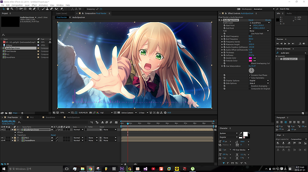Switch to the Pic1 timeline tab
Image resolution: width=308 pixels, height=172 pixels.
pos(32,118)
